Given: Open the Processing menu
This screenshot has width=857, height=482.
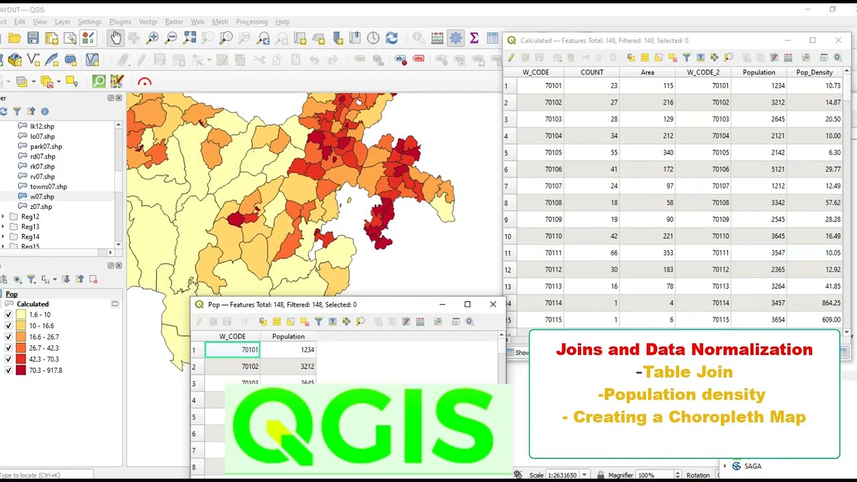Looking at the screenshot, I should point(252,21).
